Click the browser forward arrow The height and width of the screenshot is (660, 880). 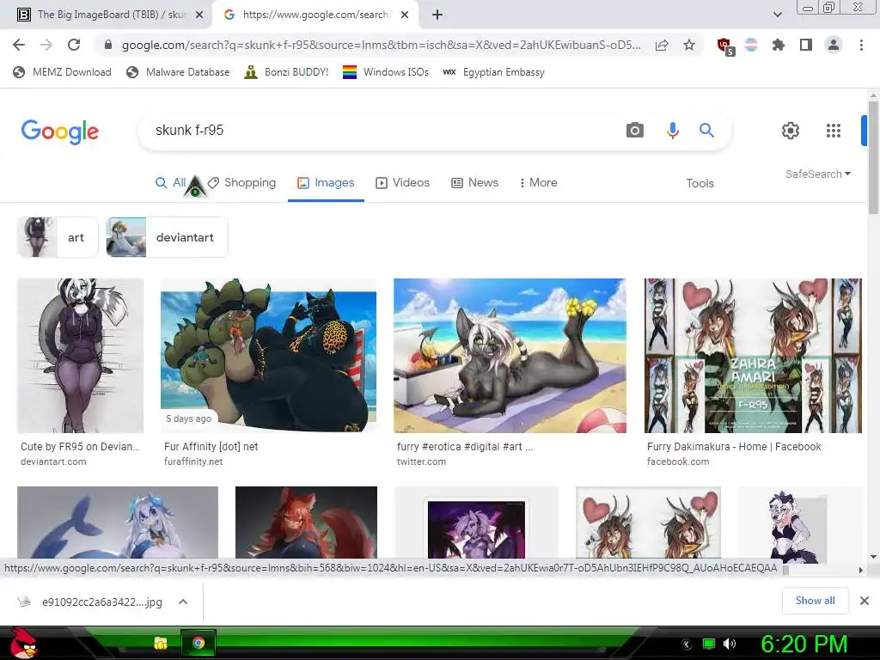pos(46,45)
